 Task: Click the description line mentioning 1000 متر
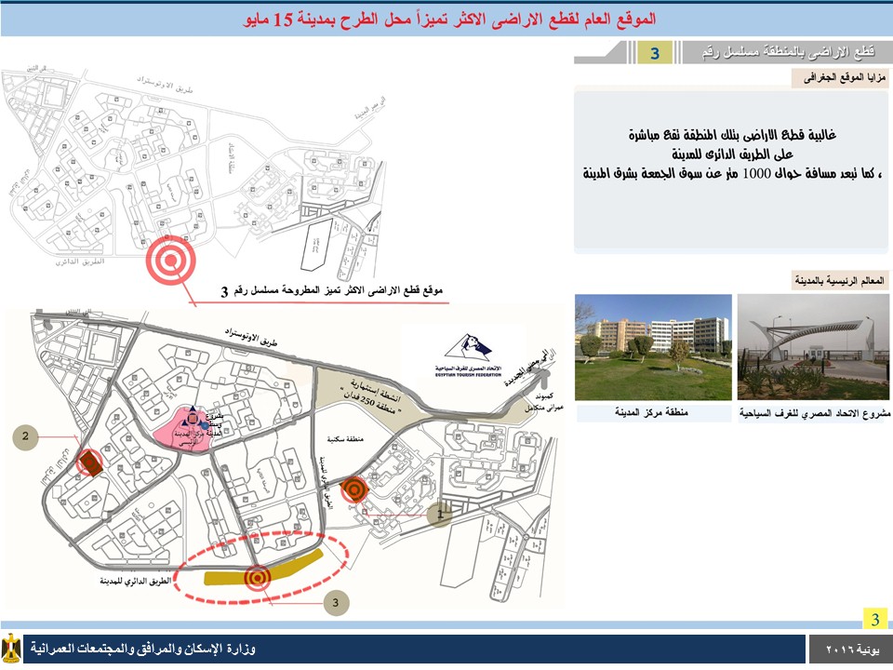coord(732,173)
